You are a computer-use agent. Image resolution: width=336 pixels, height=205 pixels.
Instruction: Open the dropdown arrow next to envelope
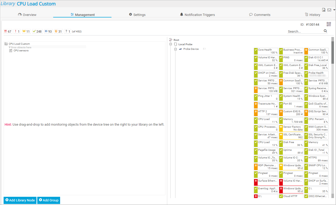pyautogui.click(x=334, y=10)
